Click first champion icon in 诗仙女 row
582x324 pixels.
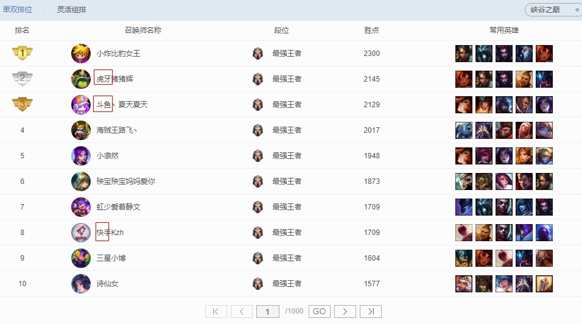pyautogui.click(x=464, y=284)
